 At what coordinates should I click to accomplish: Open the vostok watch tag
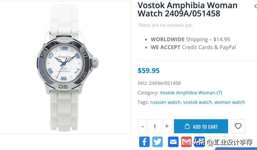click(x=197, y=102)
